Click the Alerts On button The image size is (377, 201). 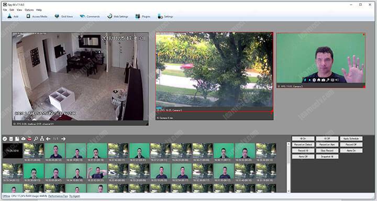pos(351,151)
